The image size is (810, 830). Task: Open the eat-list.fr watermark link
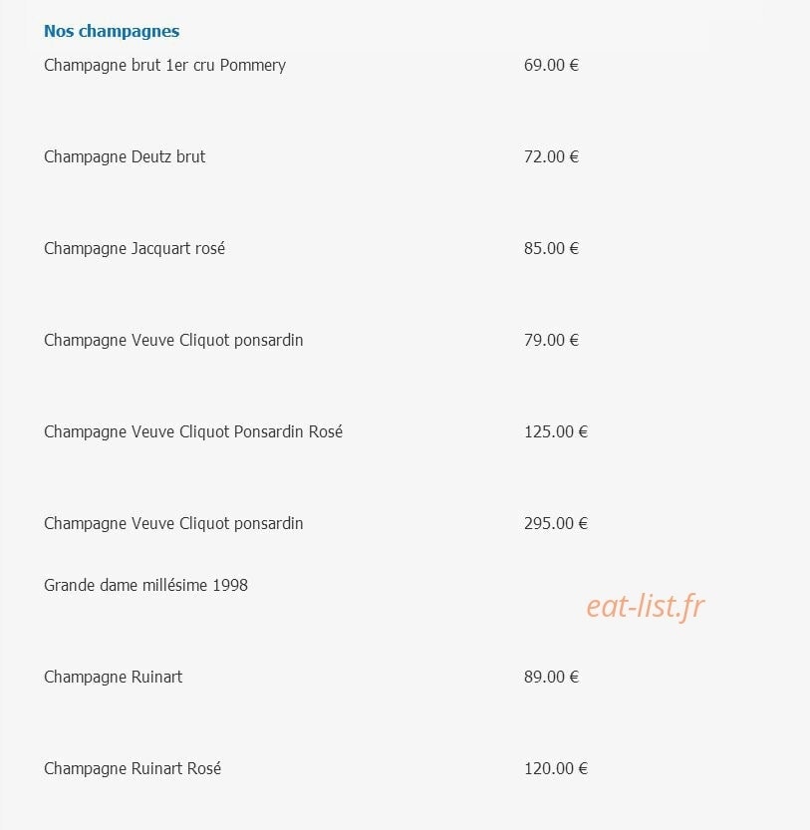pos(646,607)
